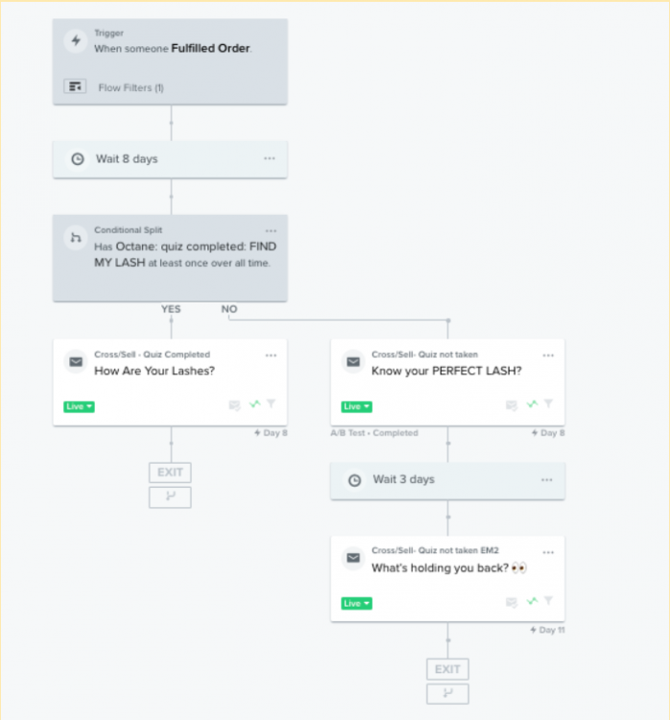Select the Fulfilled Order trigger card
670x720 pixels.
click(x=170, y=61)
